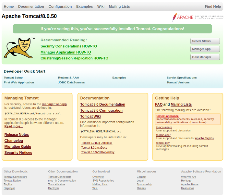Open Contact under Miscellaneous

[141, 177]
